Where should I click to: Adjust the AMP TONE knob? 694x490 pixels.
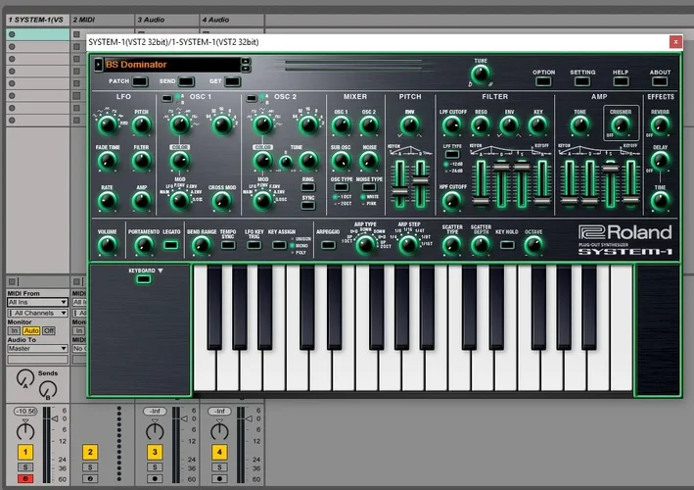tap(579, 125)
